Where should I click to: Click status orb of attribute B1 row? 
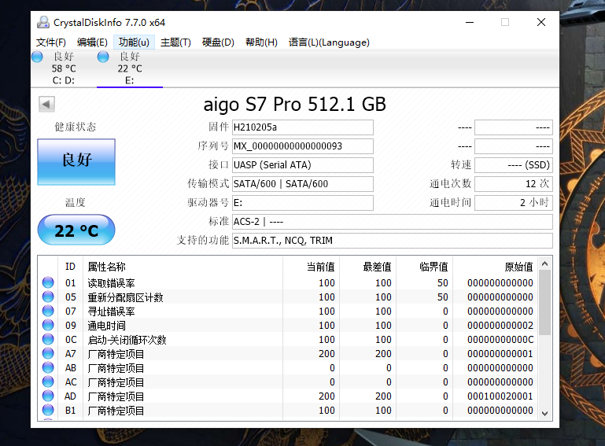click(x=48, y=410)
